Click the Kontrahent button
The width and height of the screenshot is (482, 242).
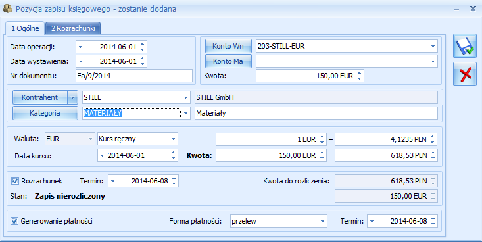[x=40, y=97]
